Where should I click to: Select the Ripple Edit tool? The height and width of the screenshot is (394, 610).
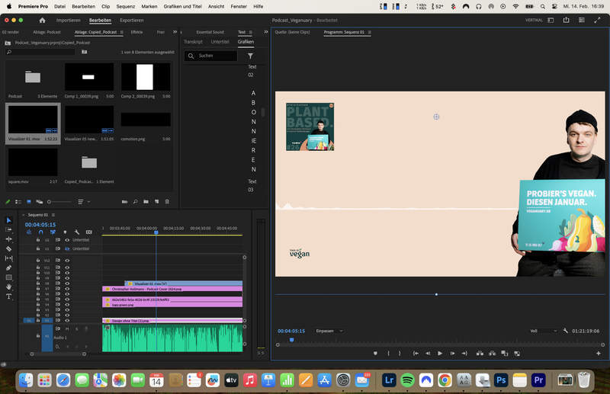click(9, 239)
